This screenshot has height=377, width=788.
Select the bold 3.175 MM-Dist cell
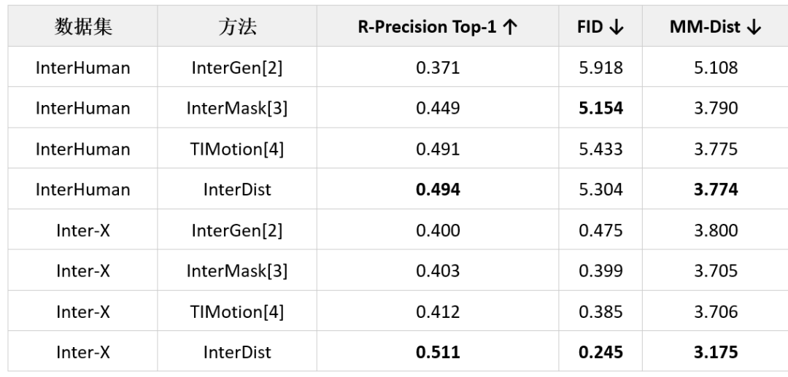coord(716,352)
